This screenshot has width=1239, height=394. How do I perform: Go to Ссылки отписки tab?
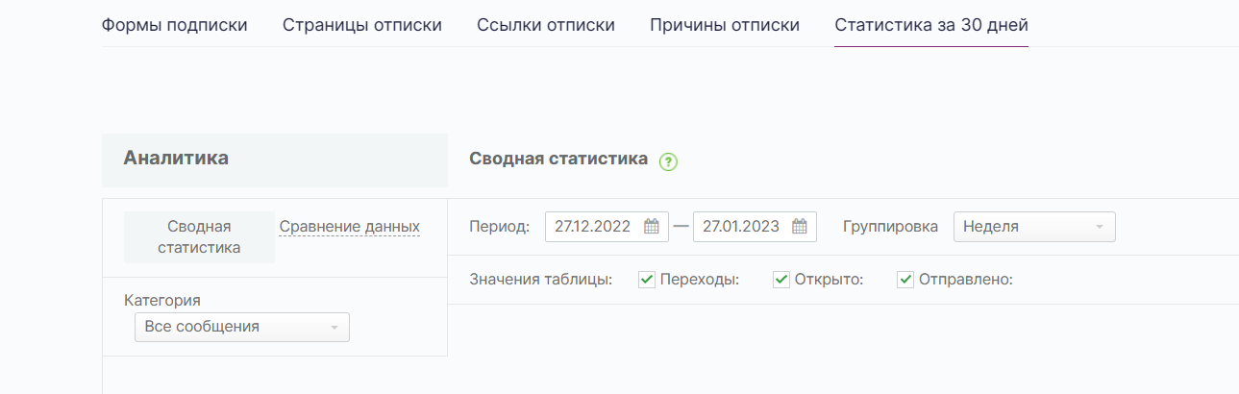546,25
